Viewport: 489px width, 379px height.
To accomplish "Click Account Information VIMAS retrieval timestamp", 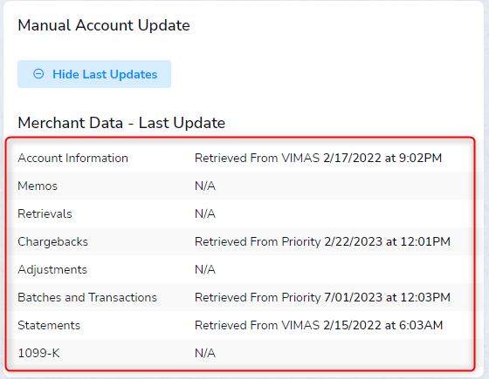I will tap(318, 158).
